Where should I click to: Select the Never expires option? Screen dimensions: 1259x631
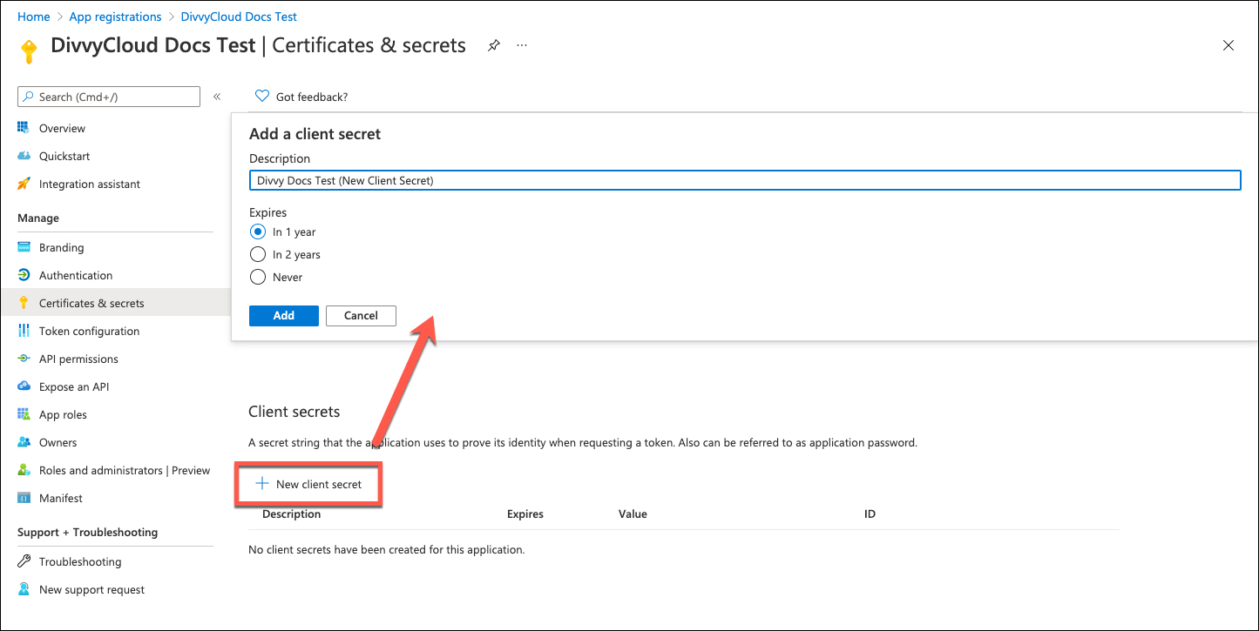[x=257, y=277]
